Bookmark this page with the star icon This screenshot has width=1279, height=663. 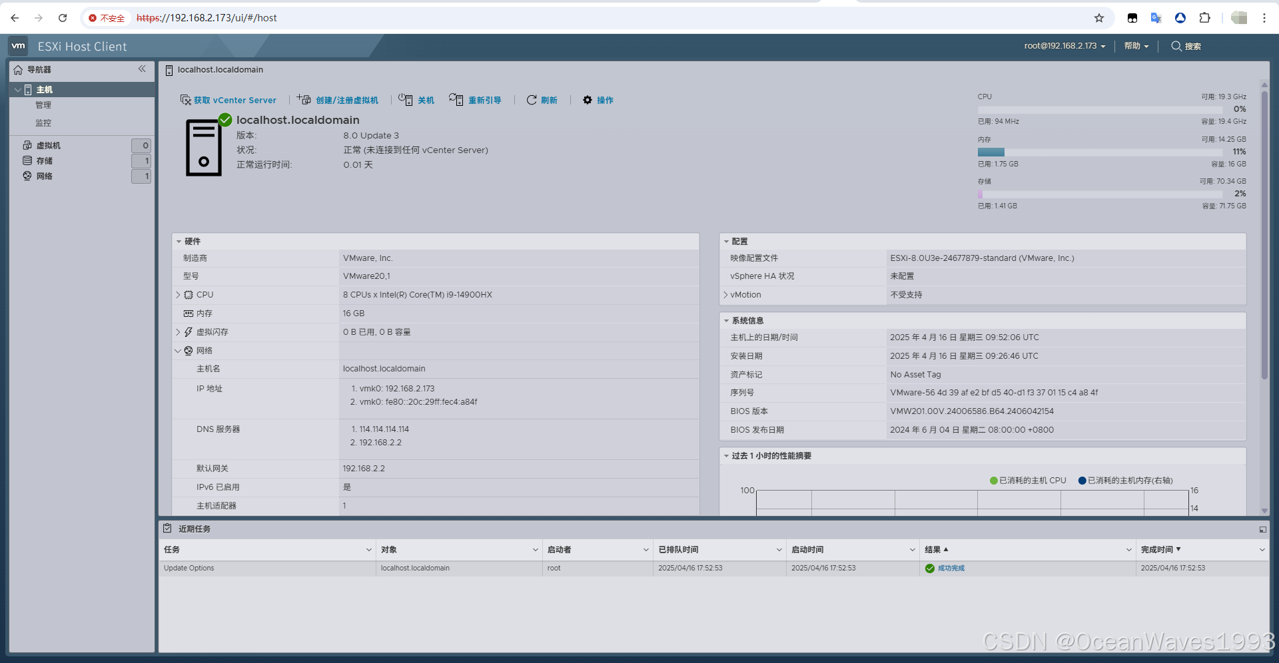coord(1099,18)
